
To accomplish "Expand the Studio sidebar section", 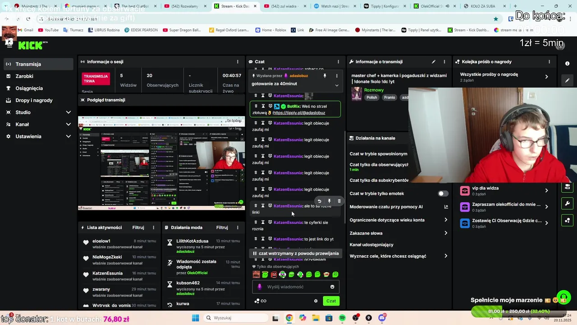I will tap(37, 112).
